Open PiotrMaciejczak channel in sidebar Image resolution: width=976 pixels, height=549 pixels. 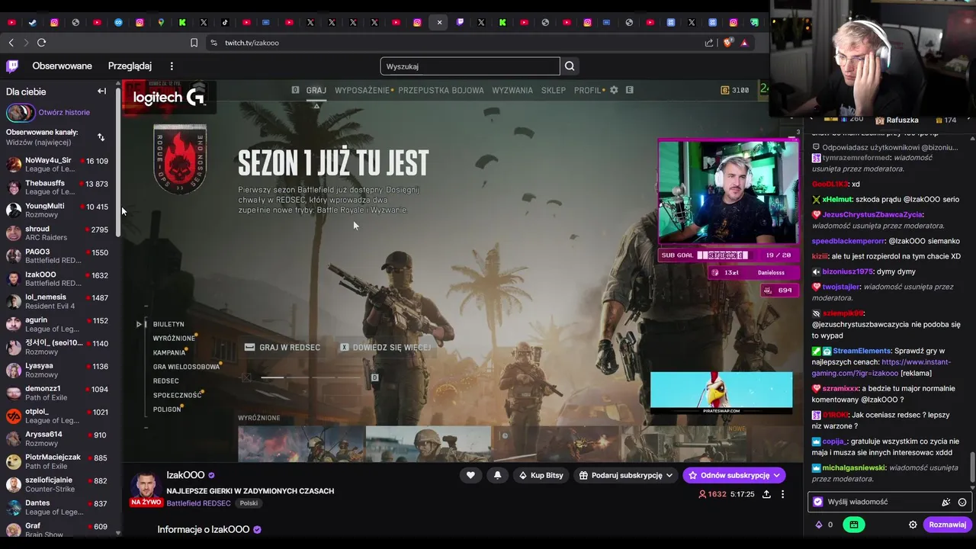pos(57,462)
